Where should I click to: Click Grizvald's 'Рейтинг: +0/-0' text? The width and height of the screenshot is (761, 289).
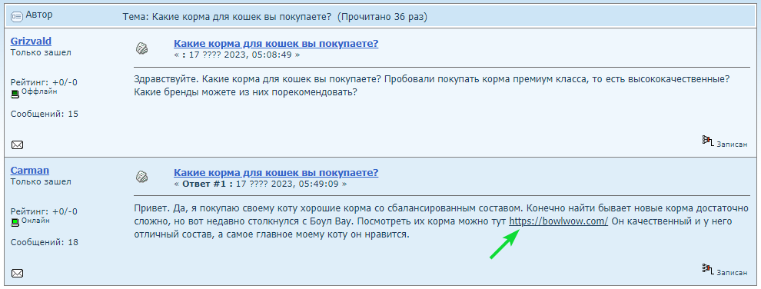pyautogui.click(x=44, y=82)
